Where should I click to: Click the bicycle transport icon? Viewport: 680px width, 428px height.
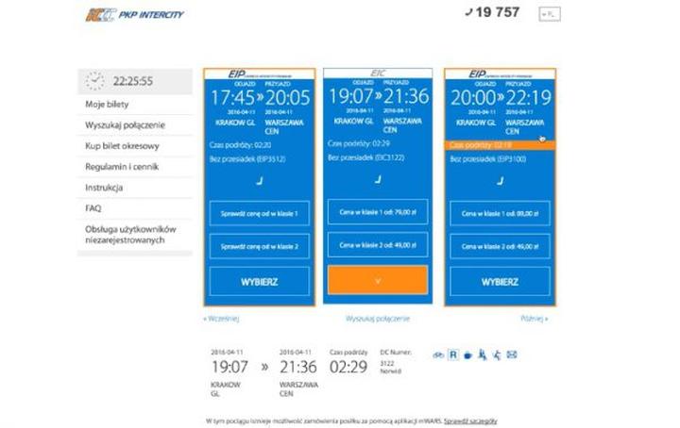[437, 355]
